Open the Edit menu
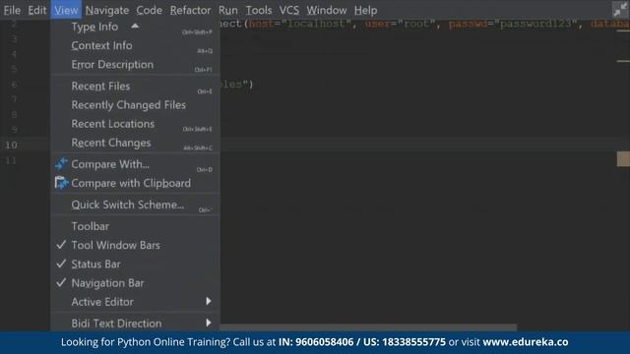The width and height of the screenshot is (630, 354). tap(37, 10)
